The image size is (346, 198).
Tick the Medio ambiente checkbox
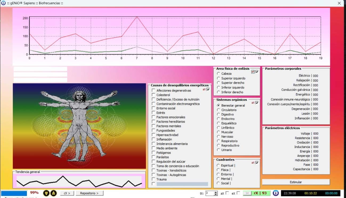tap(154, 148)
